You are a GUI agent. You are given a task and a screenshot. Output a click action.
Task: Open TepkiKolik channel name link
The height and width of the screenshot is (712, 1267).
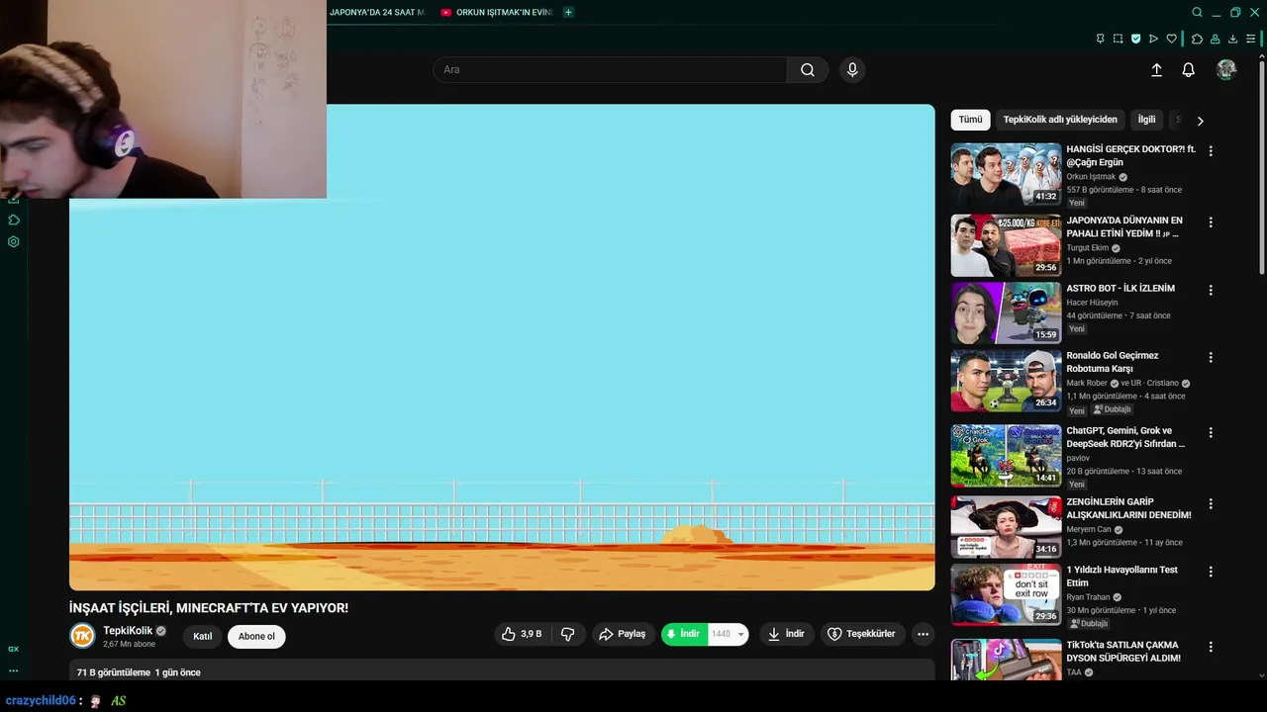[128, 630]
